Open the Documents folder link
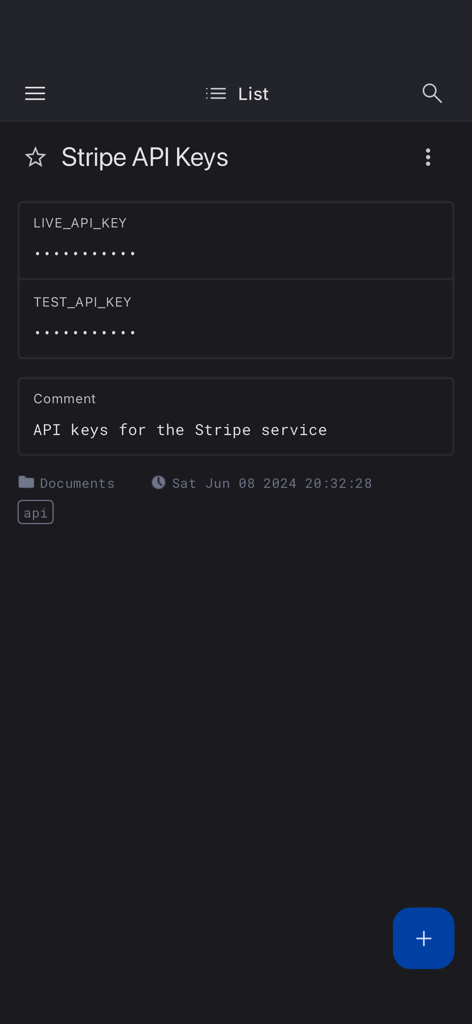472x1024 pixels. tap(77, 483)
